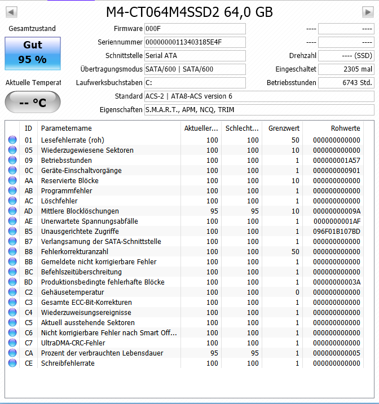Click the Gehäusetemperatur parameter name
Viewport: 379px width, 404px height.
[72, 292]
